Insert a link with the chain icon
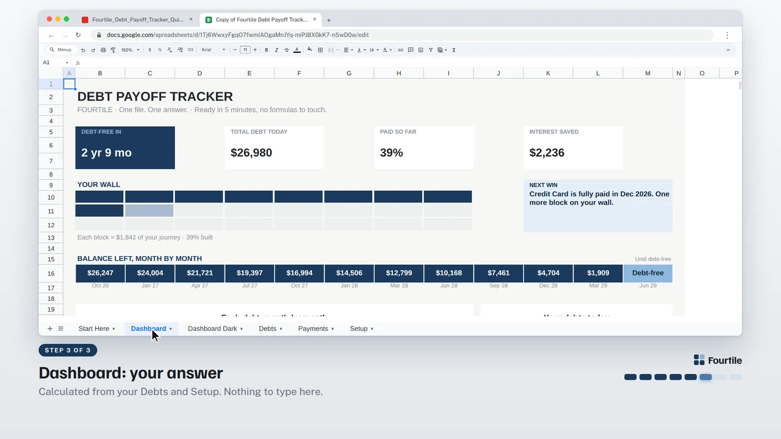781x439 pixels. click(x=400, y=50)
